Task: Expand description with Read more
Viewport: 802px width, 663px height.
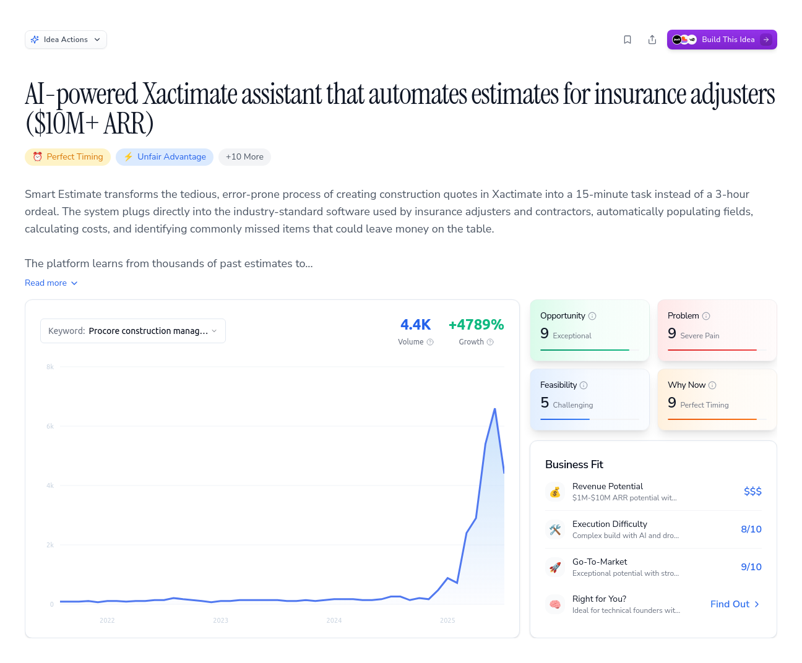Action: pyautogui.click(x=51, y=283)
